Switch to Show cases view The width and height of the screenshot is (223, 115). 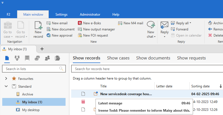point(118,58)
